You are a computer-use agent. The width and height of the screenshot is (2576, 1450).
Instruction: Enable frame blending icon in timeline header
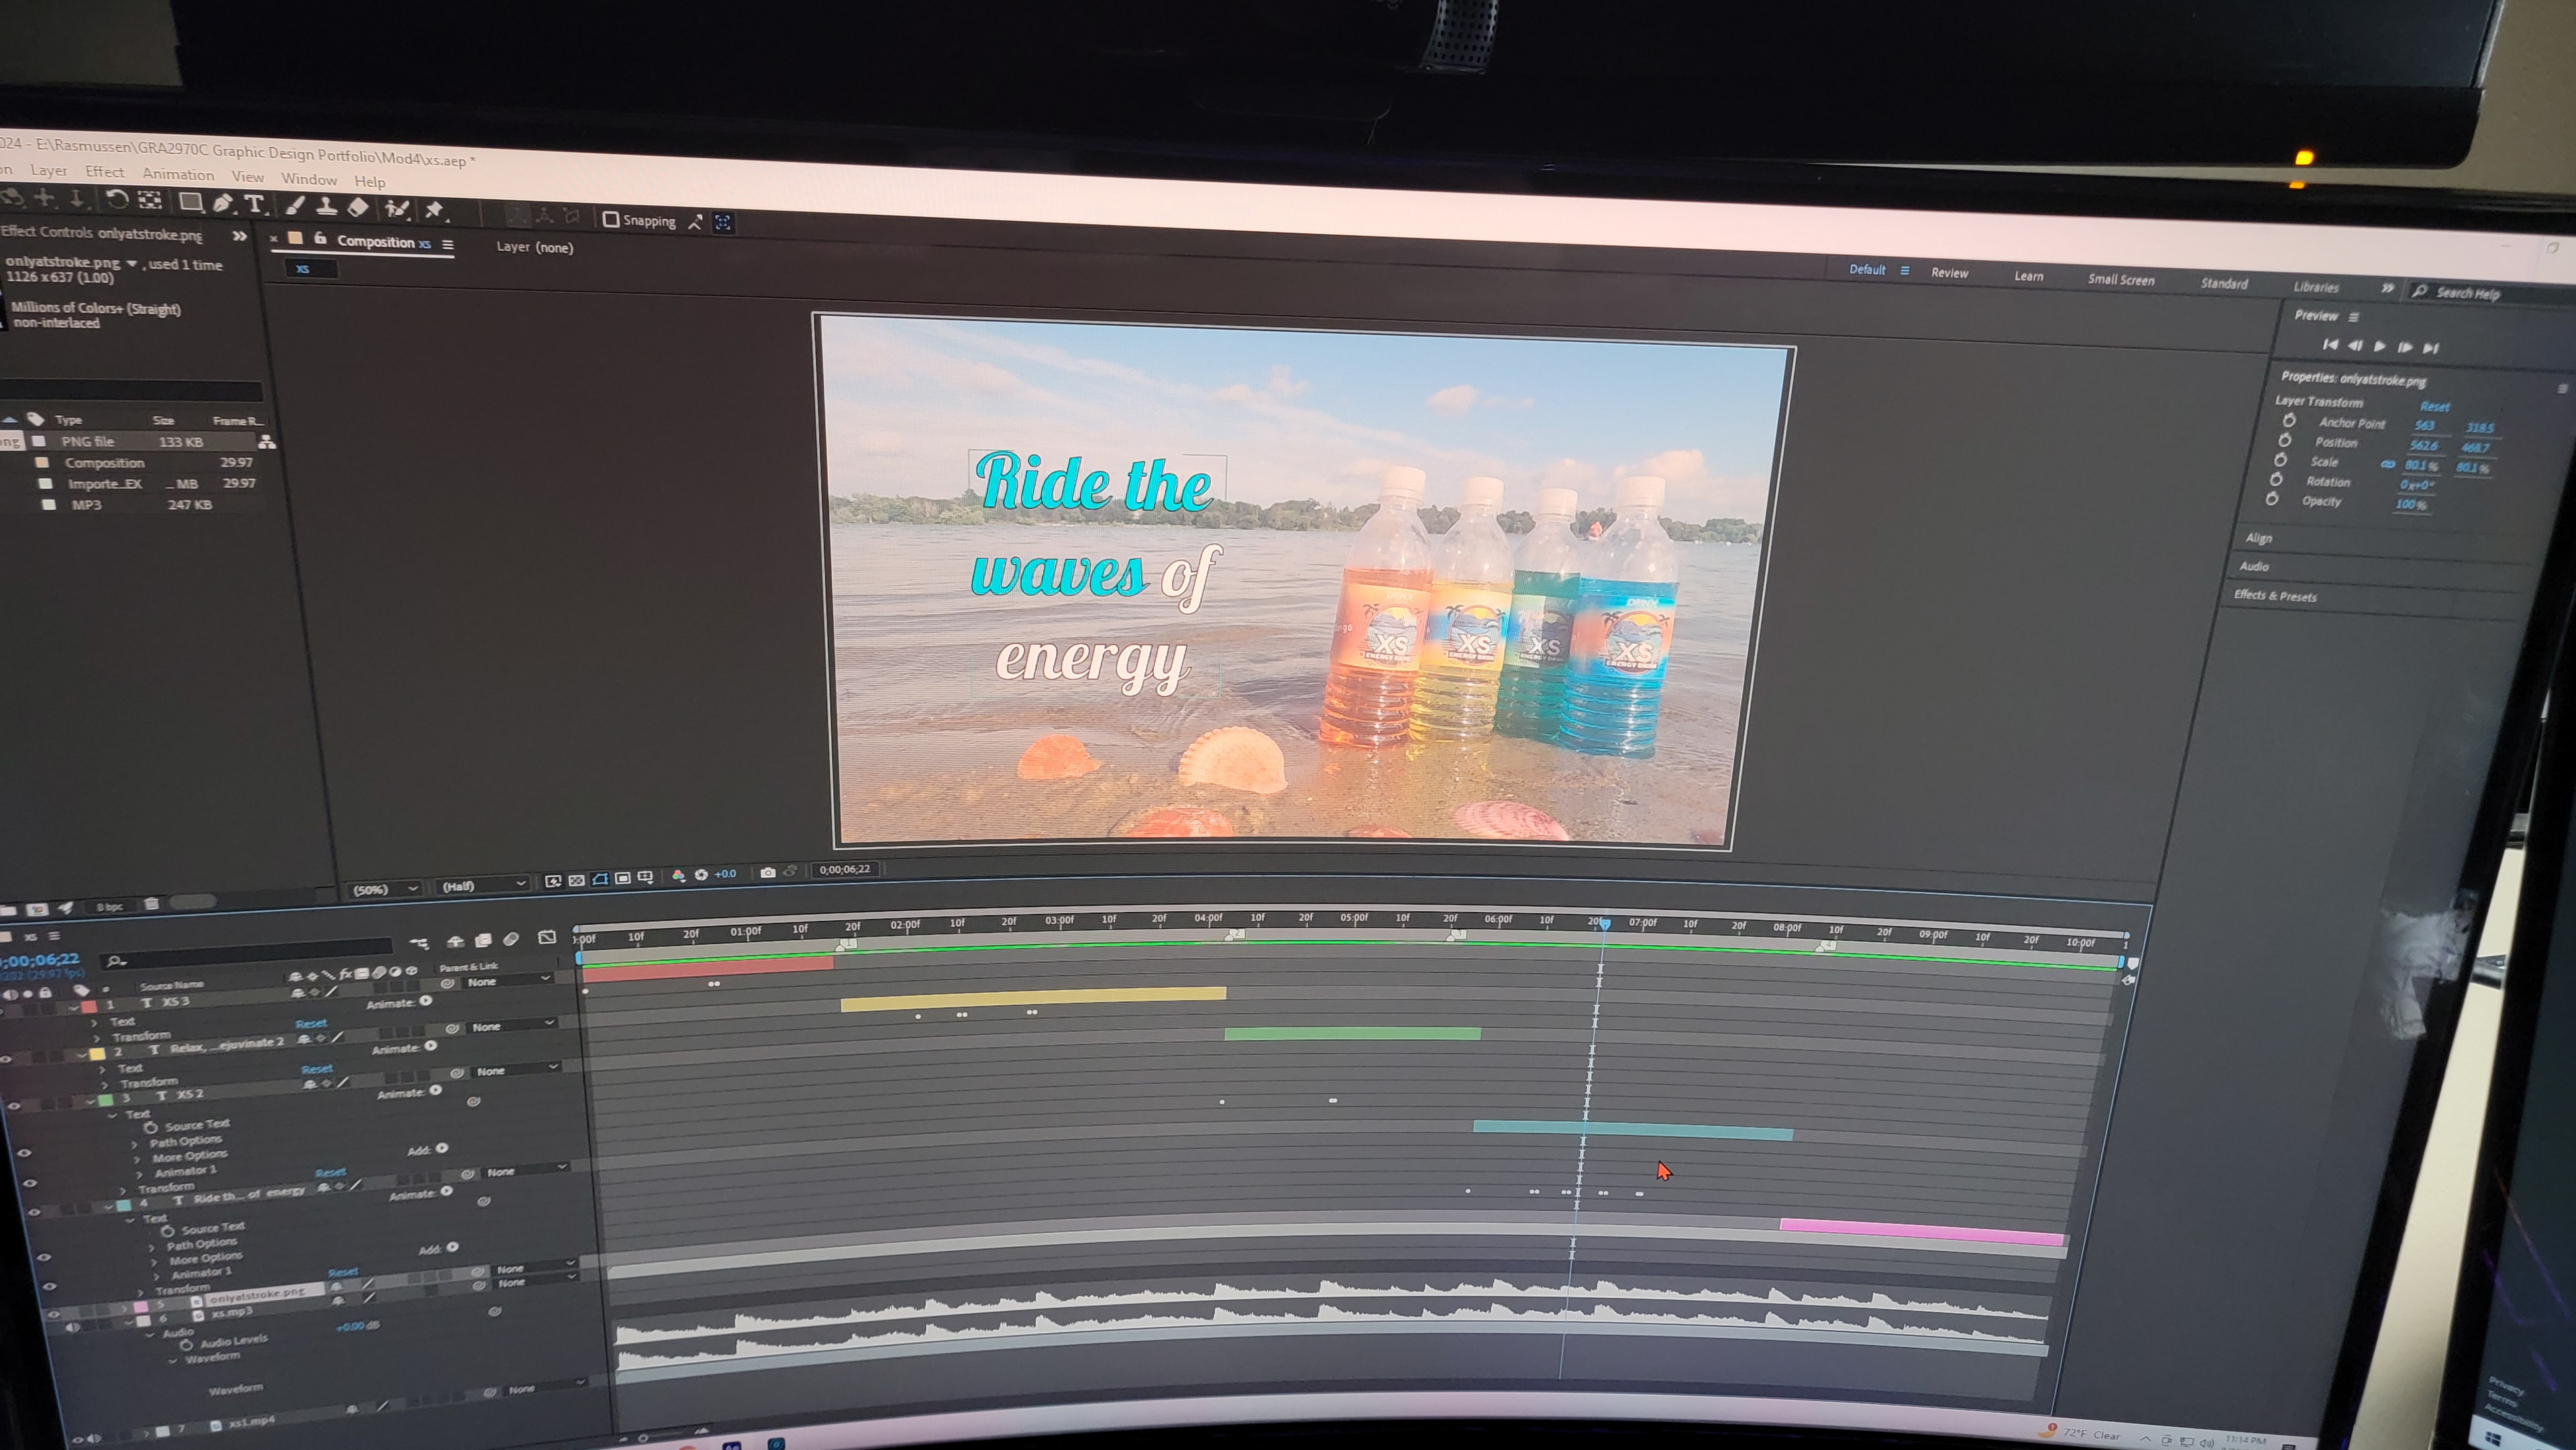coord(482,940)
